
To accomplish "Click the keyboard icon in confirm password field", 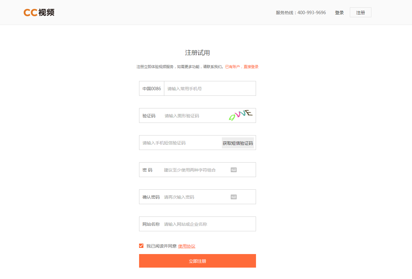I will 233,196.
